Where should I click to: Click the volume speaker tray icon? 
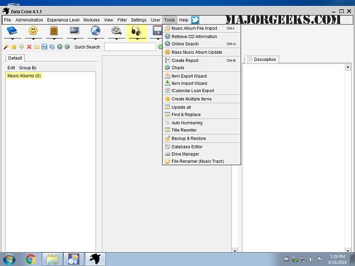tap(312, 259)
